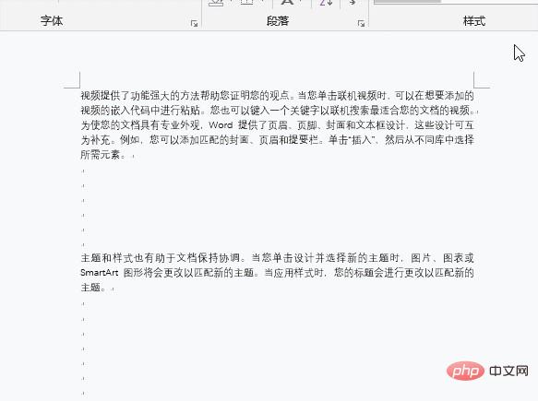This screenshot has height=401, width=538.
Task: Click in the line starting with 视频提供了功能强大的方法
Action: click(x=277, y=95)
